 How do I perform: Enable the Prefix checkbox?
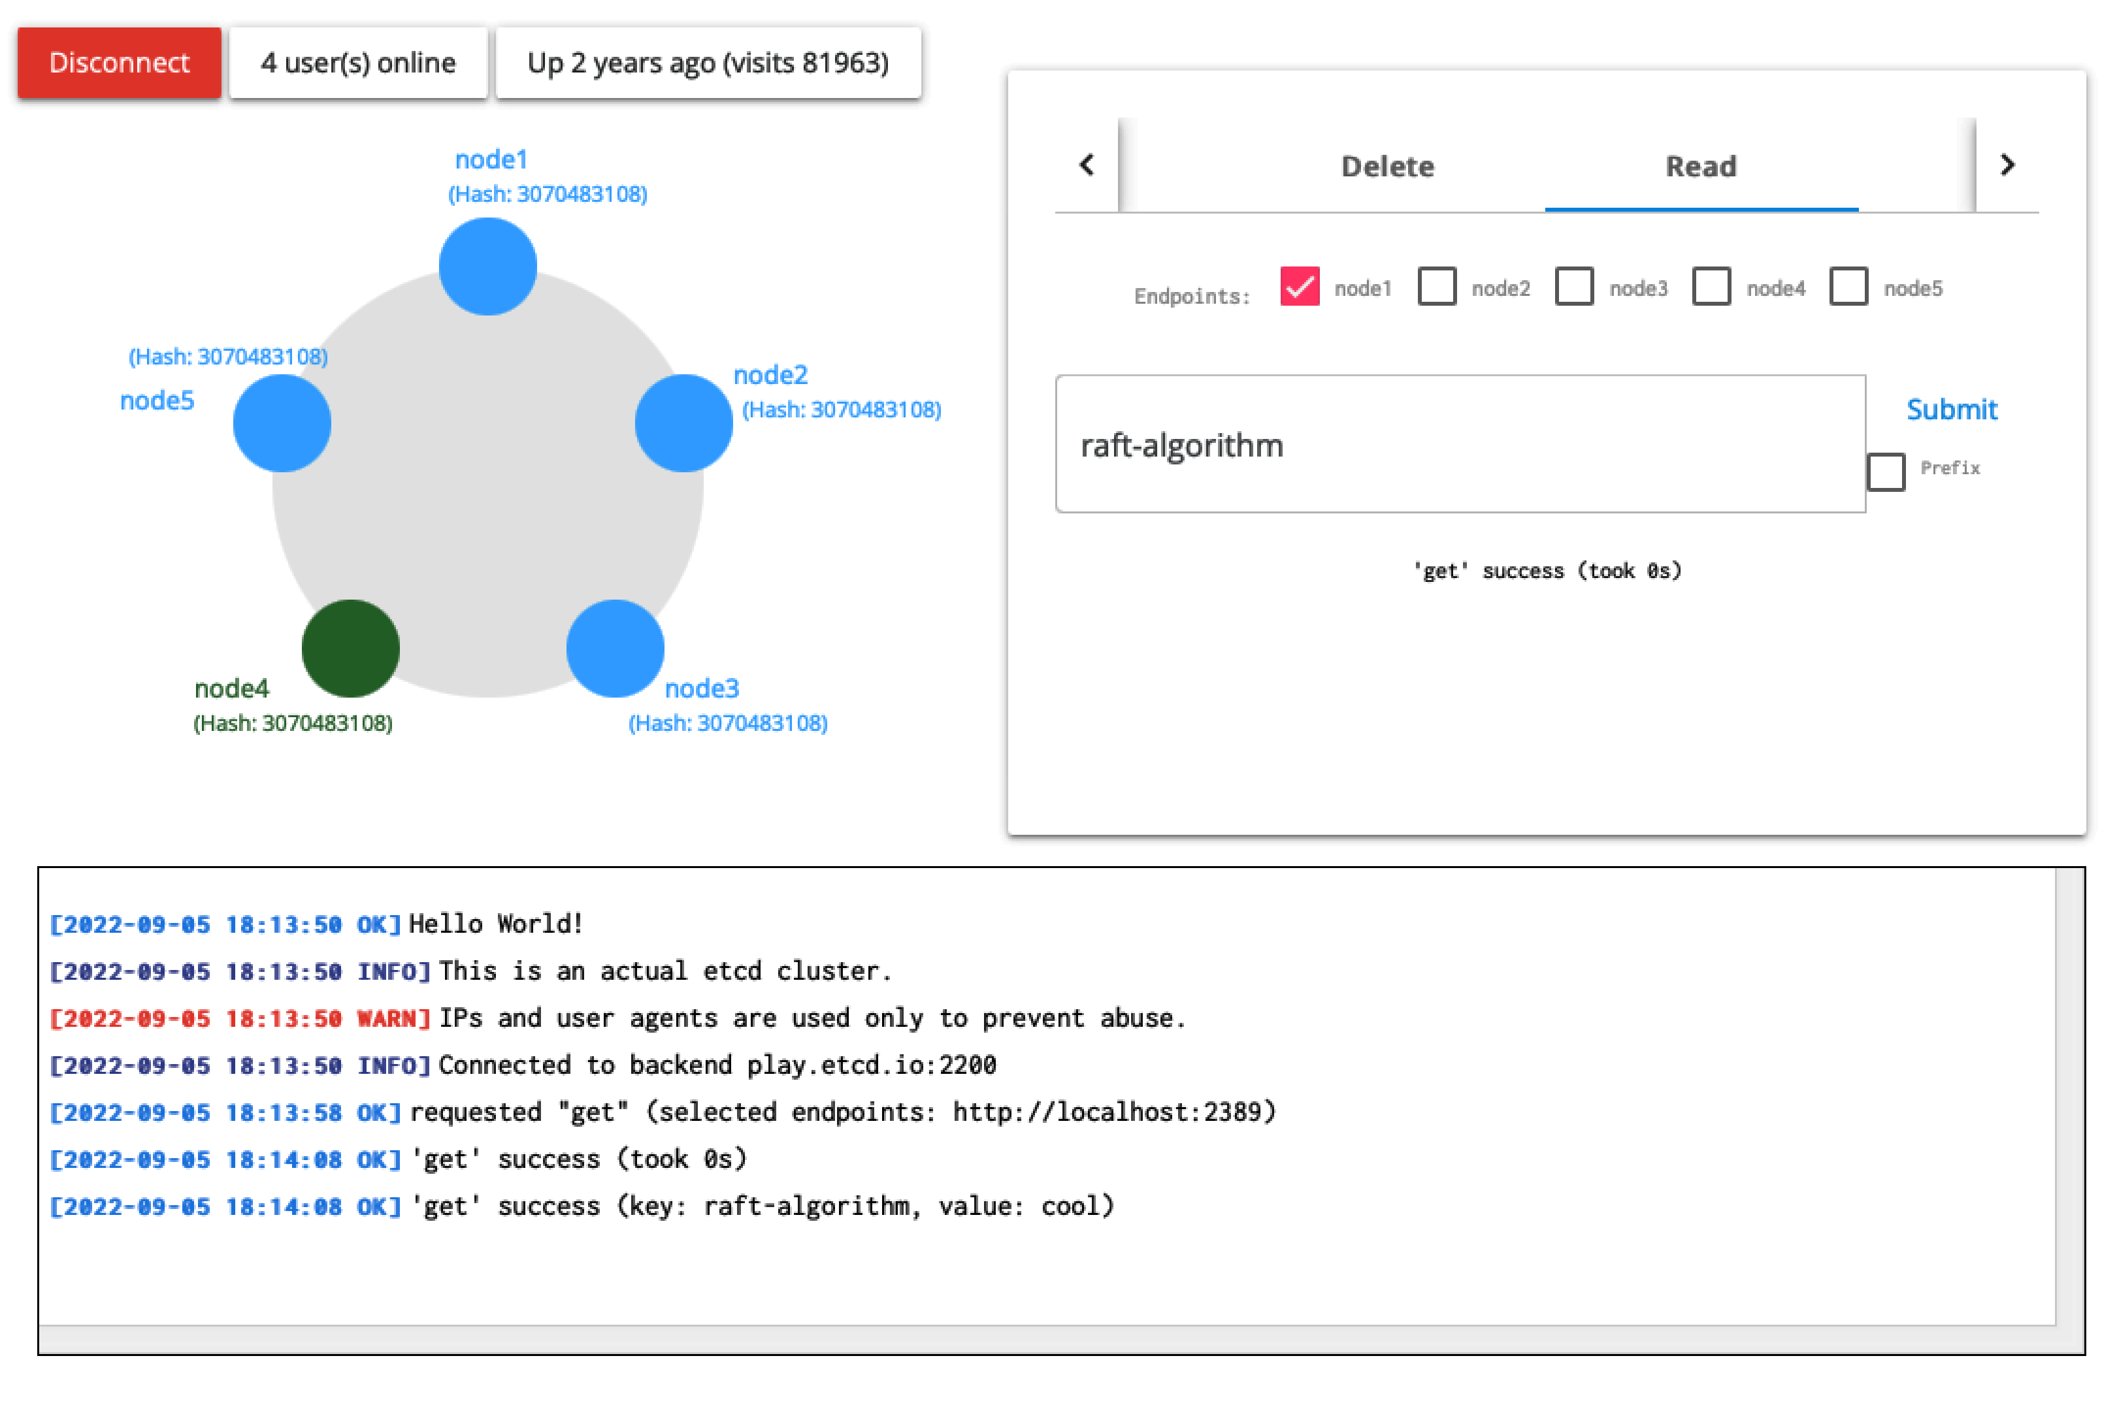tap(1885, 472)
